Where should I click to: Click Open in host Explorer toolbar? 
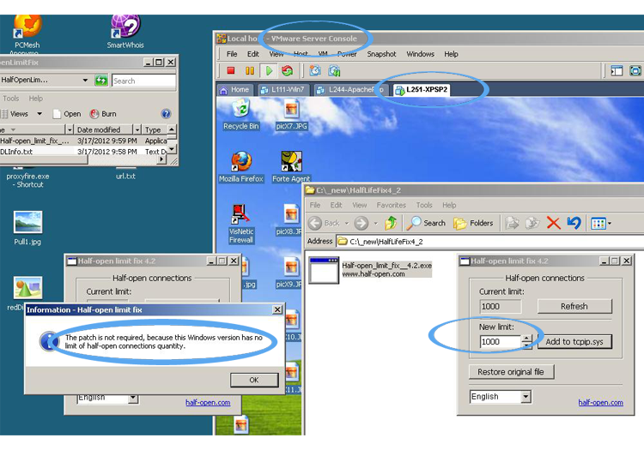tap(67, 114)
